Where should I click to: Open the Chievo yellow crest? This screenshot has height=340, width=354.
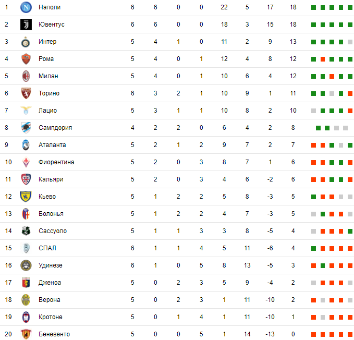[x=26, y=197]
